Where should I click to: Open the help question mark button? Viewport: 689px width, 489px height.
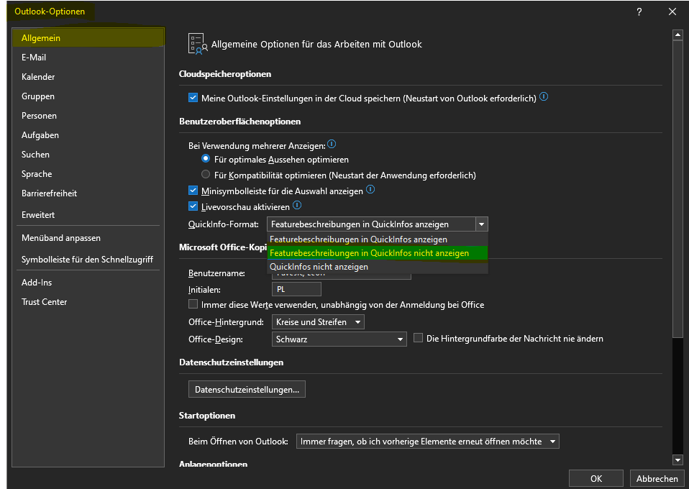pyautogui.click(x=639, y=12)
